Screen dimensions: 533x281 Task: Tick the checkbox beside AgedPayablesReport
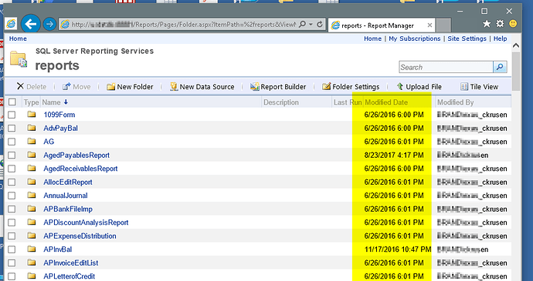pos(12,155)
